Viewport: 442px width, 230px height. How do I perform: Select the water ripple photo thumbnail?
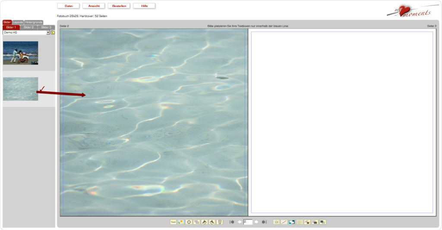pyautogui.click(x=21, y=89)
